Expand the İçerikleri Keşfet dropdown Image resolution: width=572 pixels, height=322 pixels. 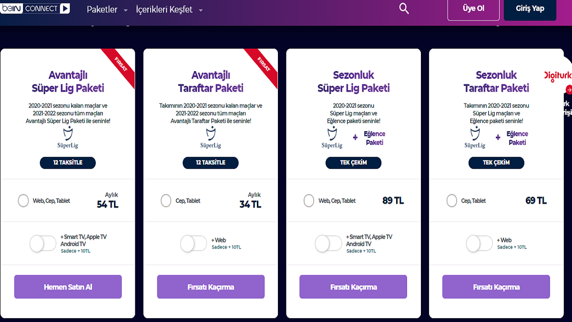pos(169,10)
